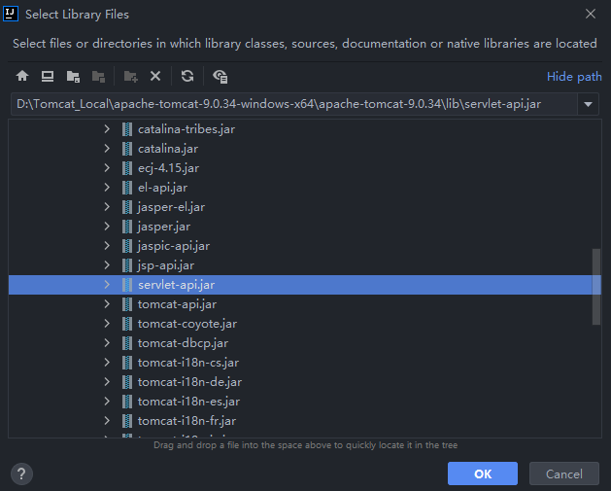Select tomcat-dbcp.jar file
The image size is (611, 491).
[x=183, y=343]
